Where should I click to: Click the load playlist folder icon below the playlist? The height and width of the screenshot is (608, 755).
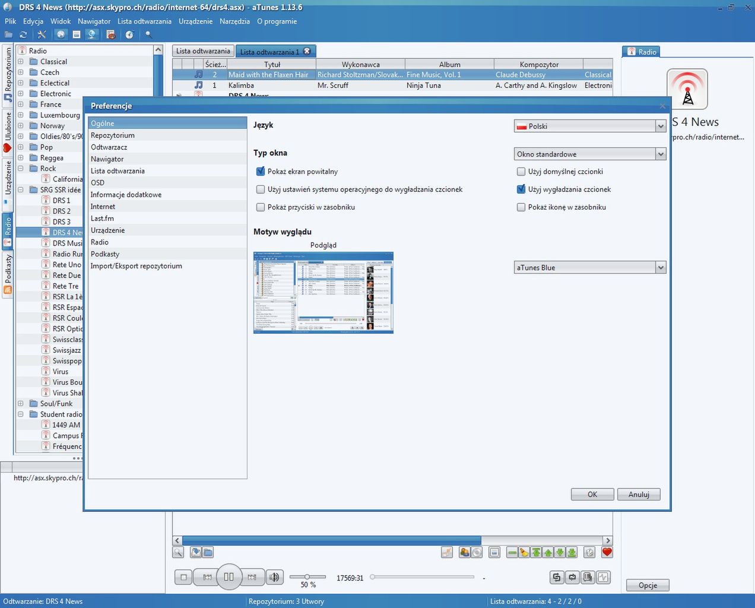click(x=208, y=552)
